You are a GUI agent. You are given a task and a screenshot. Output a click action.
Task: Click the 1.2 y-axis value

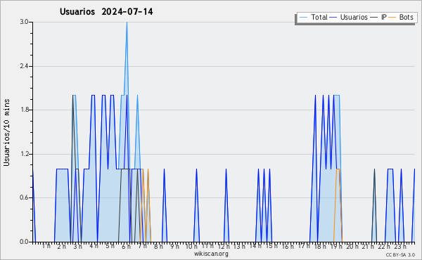25,154
